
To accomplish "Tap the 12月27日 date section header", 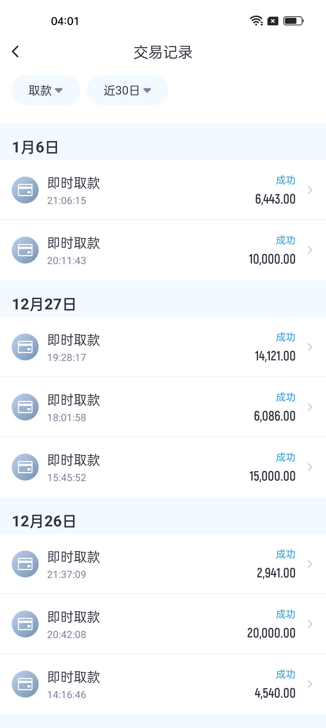I will [x=44, y=304].
